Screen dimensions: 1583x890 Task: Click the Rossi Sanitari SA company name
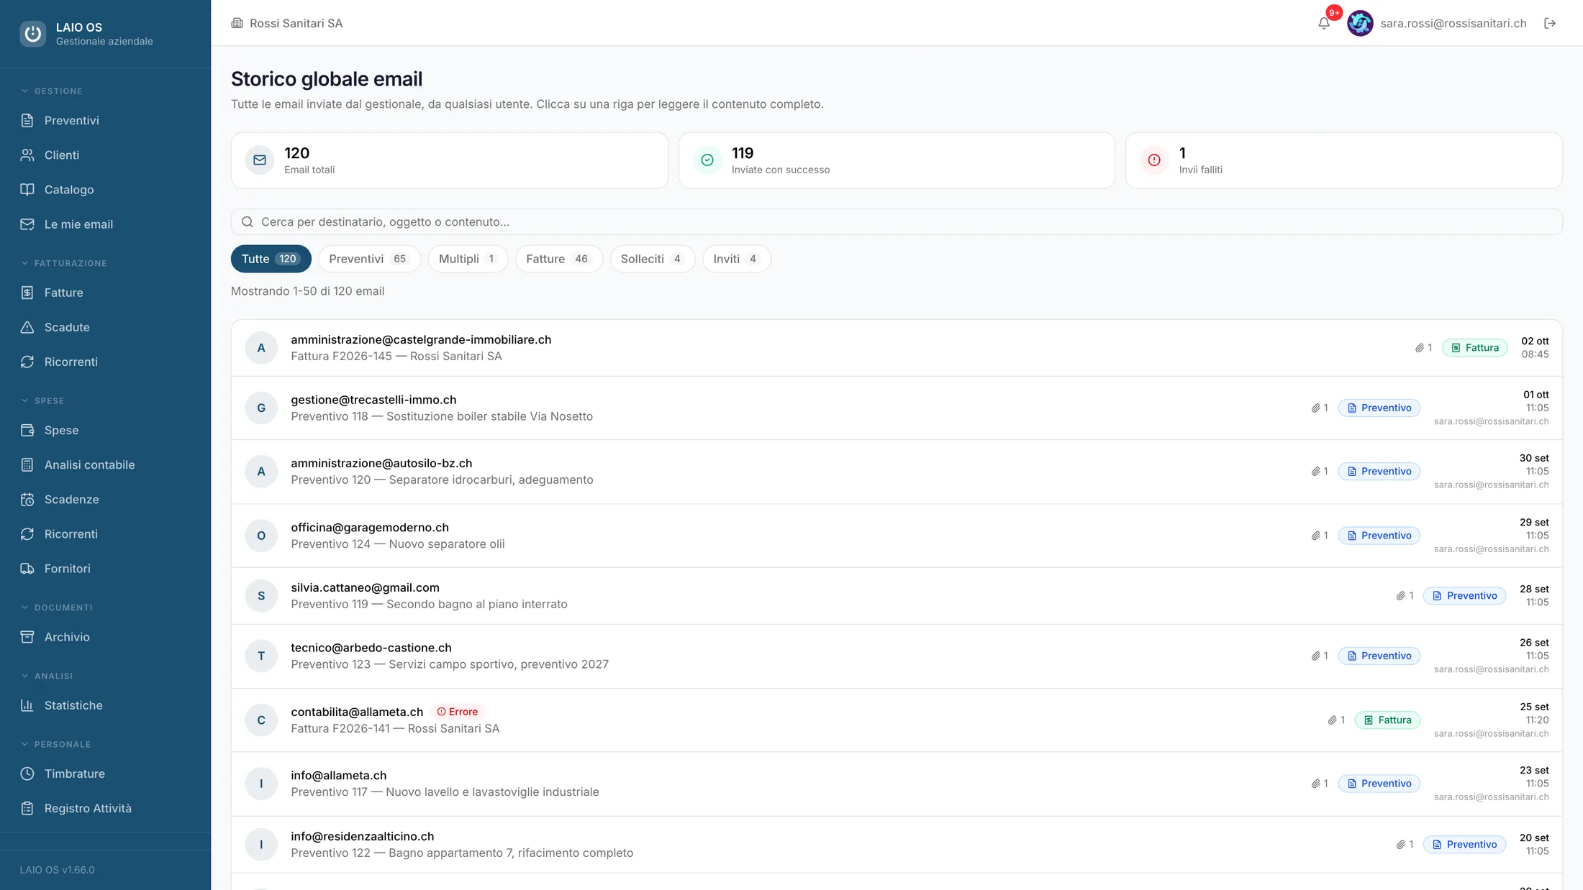296,23
